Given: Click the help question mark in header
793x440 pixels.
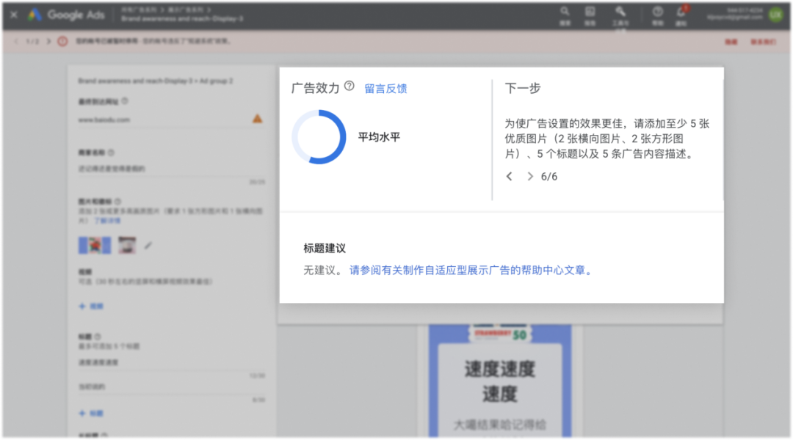Looking at the screenshot, I should 658,12.
